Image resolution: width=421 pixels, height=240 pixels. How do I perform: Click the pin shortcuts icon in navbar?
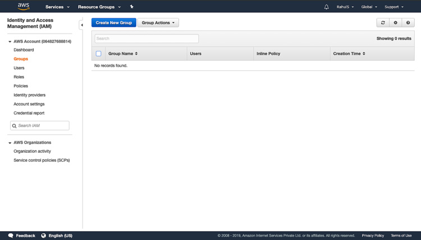coord(131,7)
